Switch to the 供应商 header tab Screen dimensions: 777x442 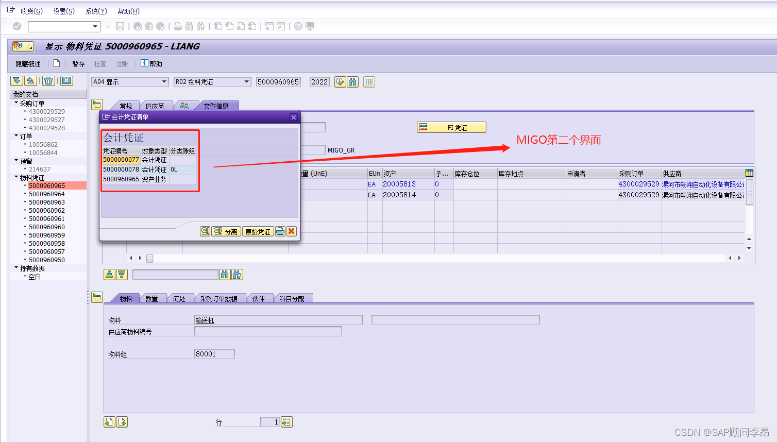pos(155,106)
